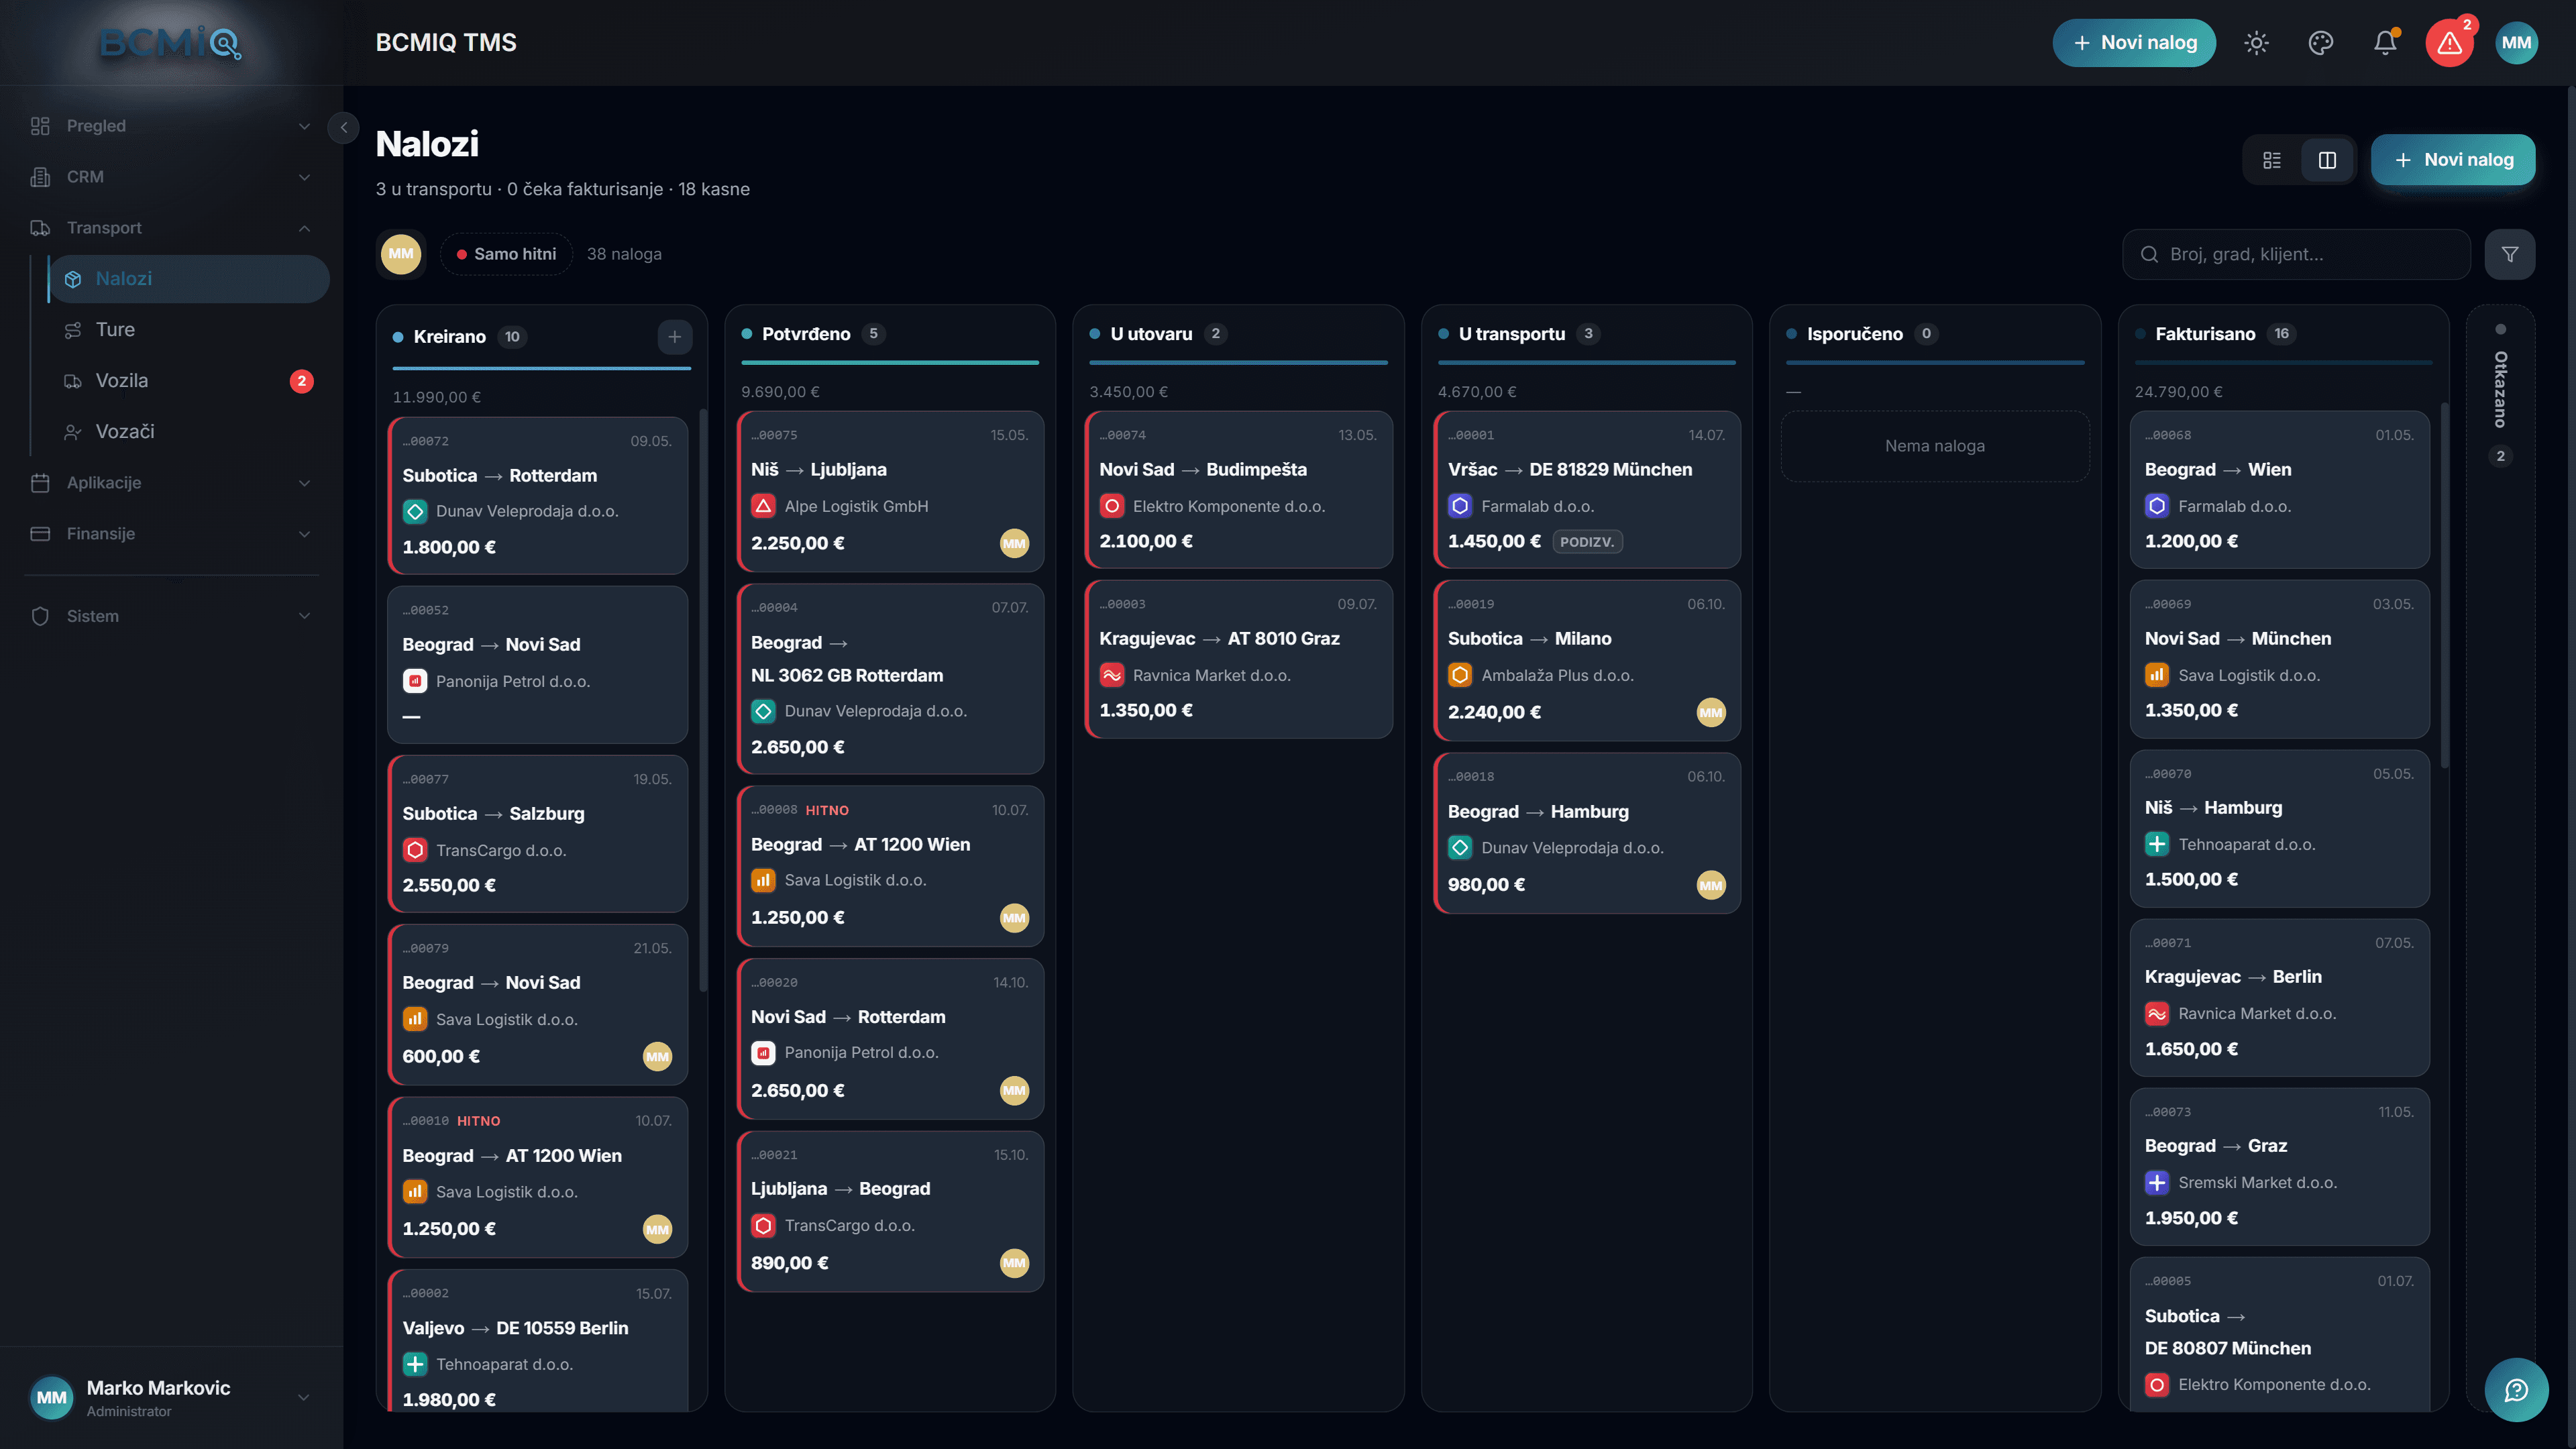Open order 00018 Beograd → Hamburg card
This screenshot has width=2576, height=1449.
1586,832
